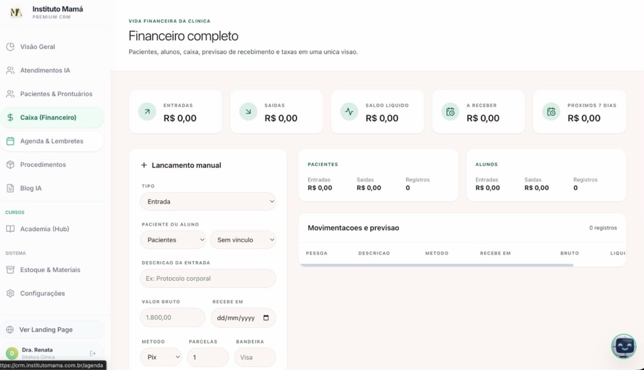Viewport: 644px width, 370px height.
Task: Click the Configurações gear icon
Action: point(10,293)
